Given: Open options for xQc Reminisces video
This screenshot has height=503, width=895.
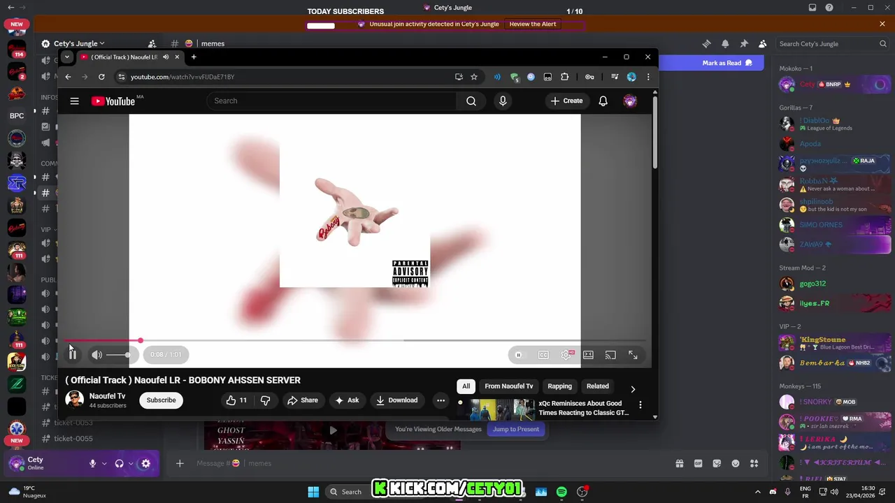Looking at the screenshot, I should 640,404.
